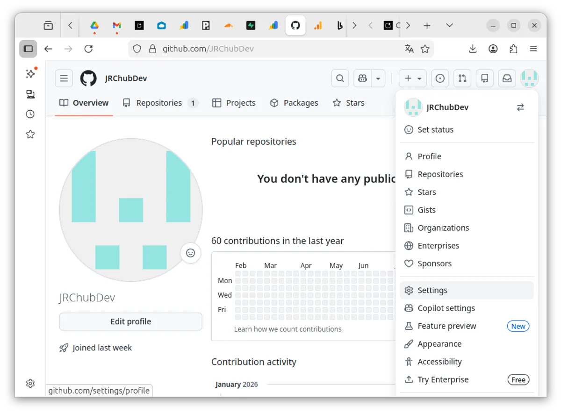Image resolution: width=561 pixels, height=413 pixels.
Task: Open GitHub global navigation hamburger menu
Action: pos(64,78)
